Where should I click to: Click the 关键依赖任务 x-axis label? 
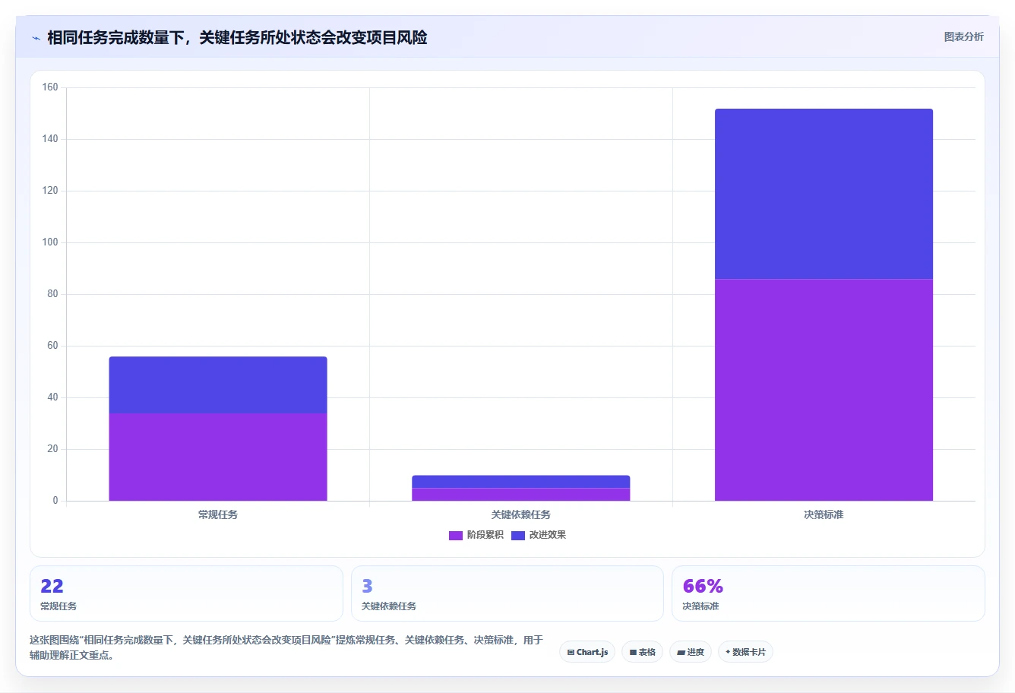pyautogui.click(x=521, y=514)
